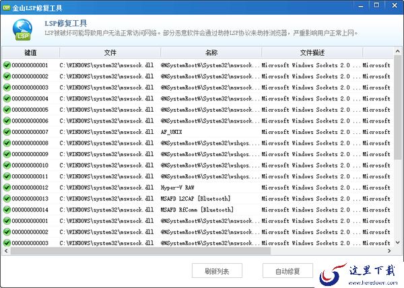
Task: Click the 自动修复 button
Action: [x=288, y=271]
